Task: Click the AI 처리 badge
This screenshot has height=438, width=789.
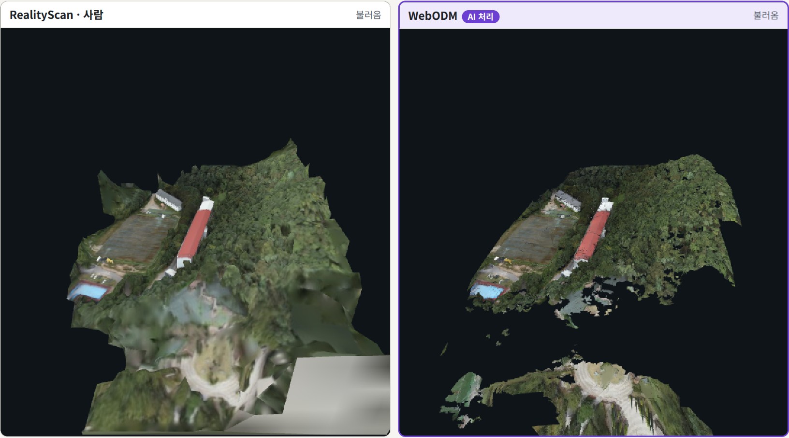Action: [x=480, y=16]
